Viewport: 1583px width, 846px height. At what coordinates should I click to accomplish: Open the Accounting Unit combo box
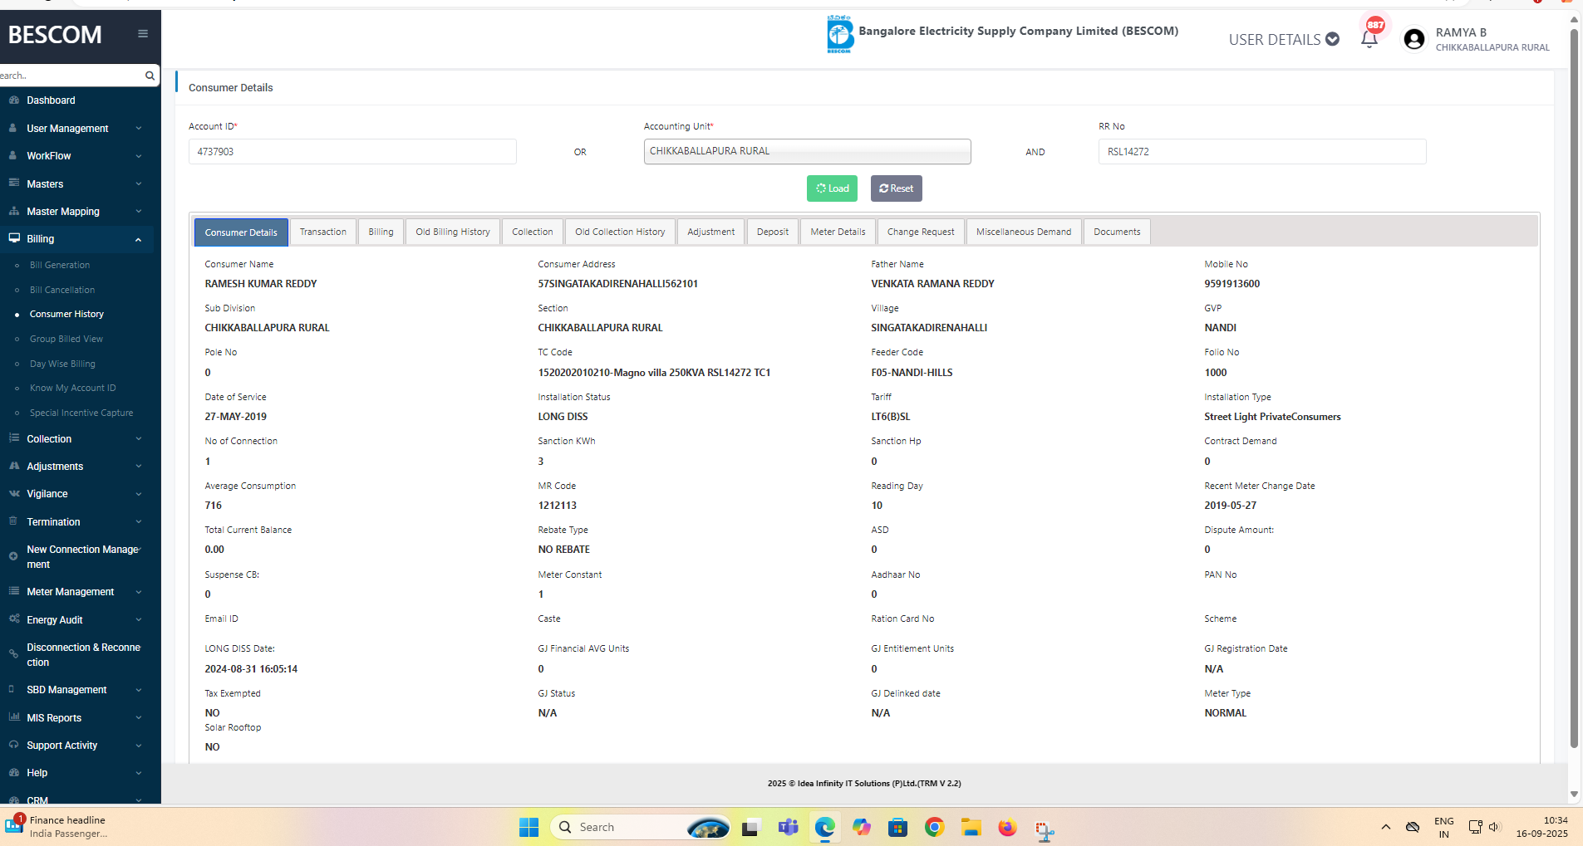point(807,151)
